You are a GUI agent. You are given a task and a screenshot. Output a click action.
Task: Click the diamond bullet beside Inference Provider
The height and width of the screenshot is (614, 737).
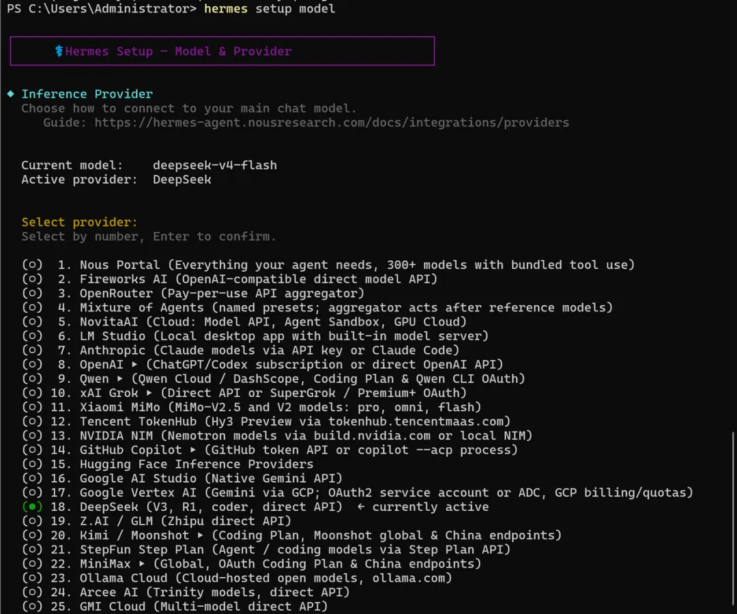tap(11, 94)
